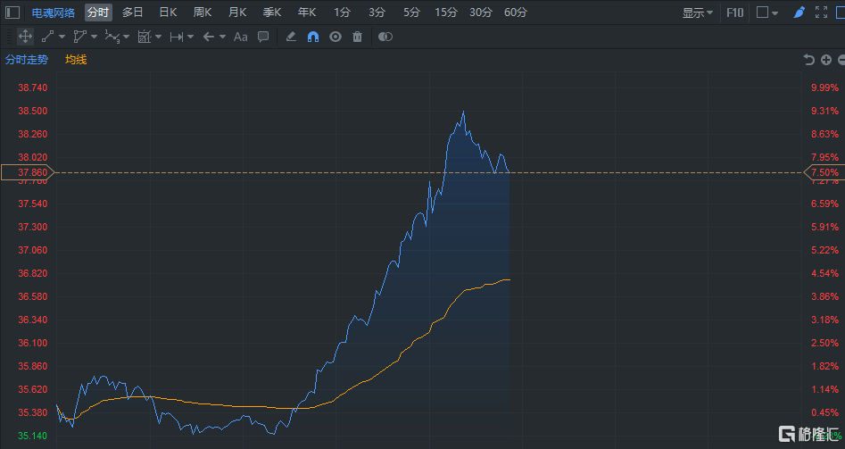Enter fullscreen chart mode

click(x=821, y=12)
